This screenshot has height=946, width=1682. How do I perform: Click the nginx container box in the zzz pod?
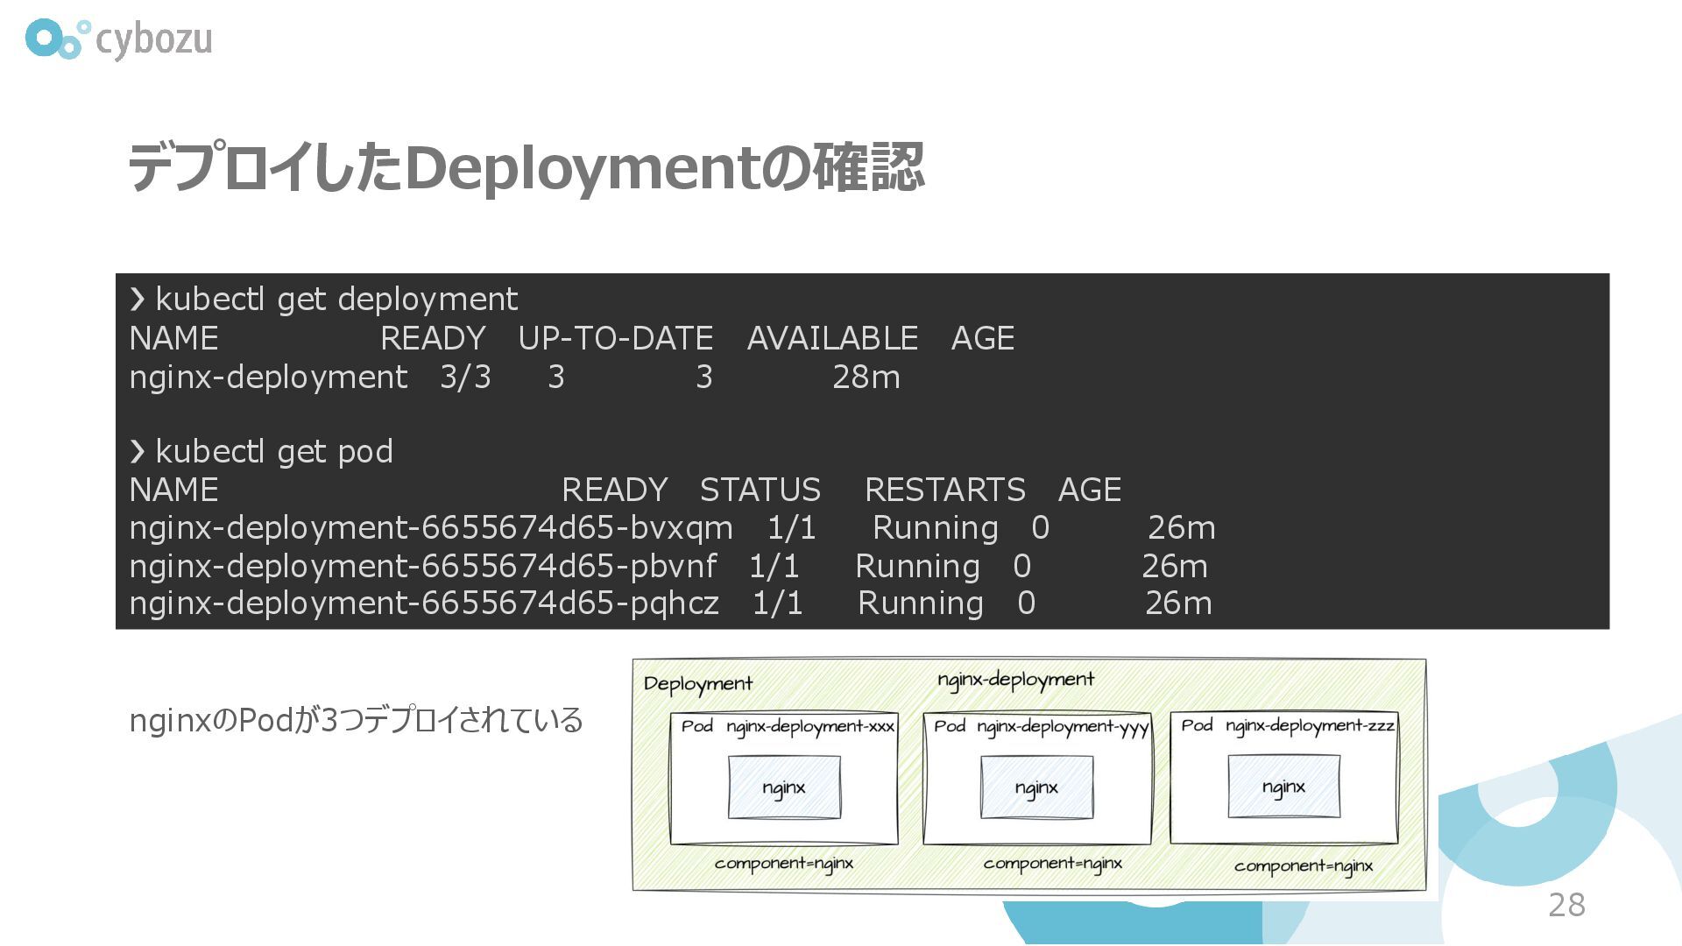pyautogui.click(x=1284, y=787)
